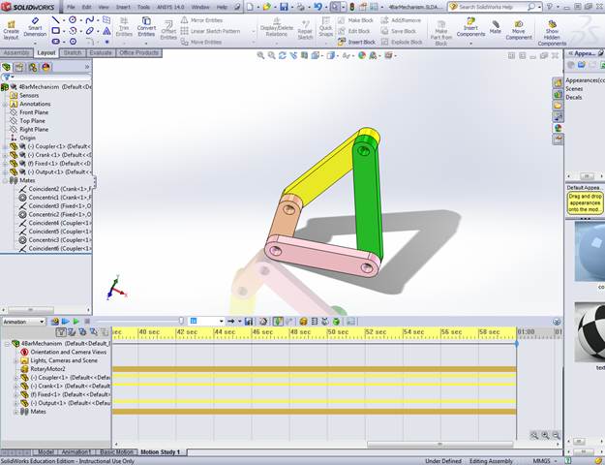Click Show Hidden Components
This screenshot has width=605, height=465.
coord(552,32)
